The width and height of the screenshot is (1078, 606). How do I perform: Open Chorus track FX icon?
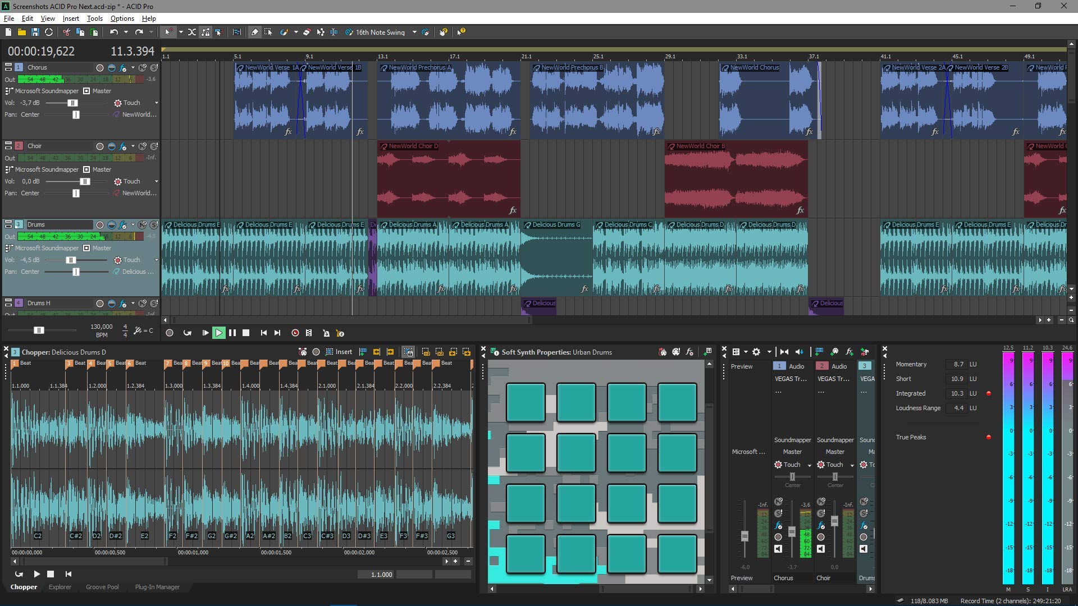tap(123, 67)
